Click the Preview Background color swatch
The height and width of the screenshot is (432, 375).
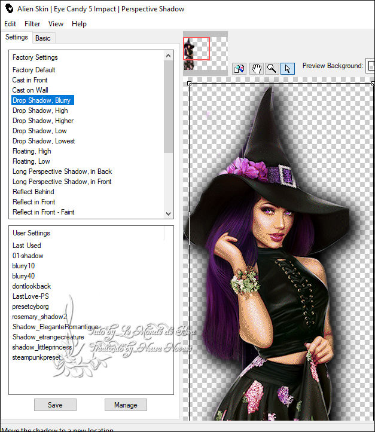(370, 66)
